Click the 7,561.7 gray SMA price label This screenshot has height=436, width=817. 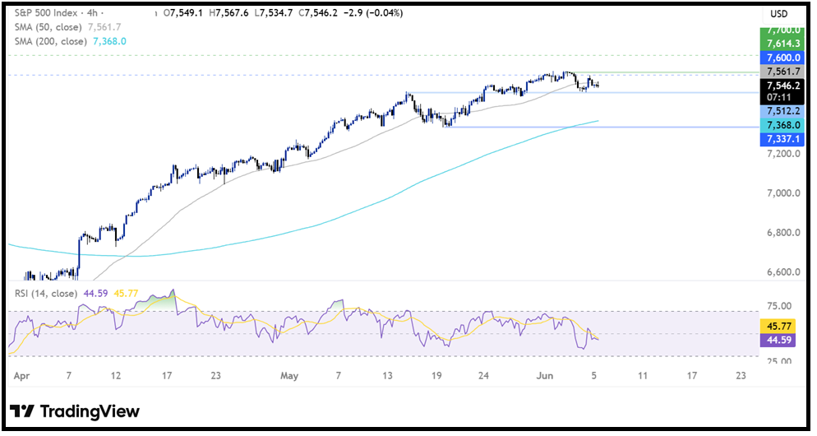pos(782,72)
